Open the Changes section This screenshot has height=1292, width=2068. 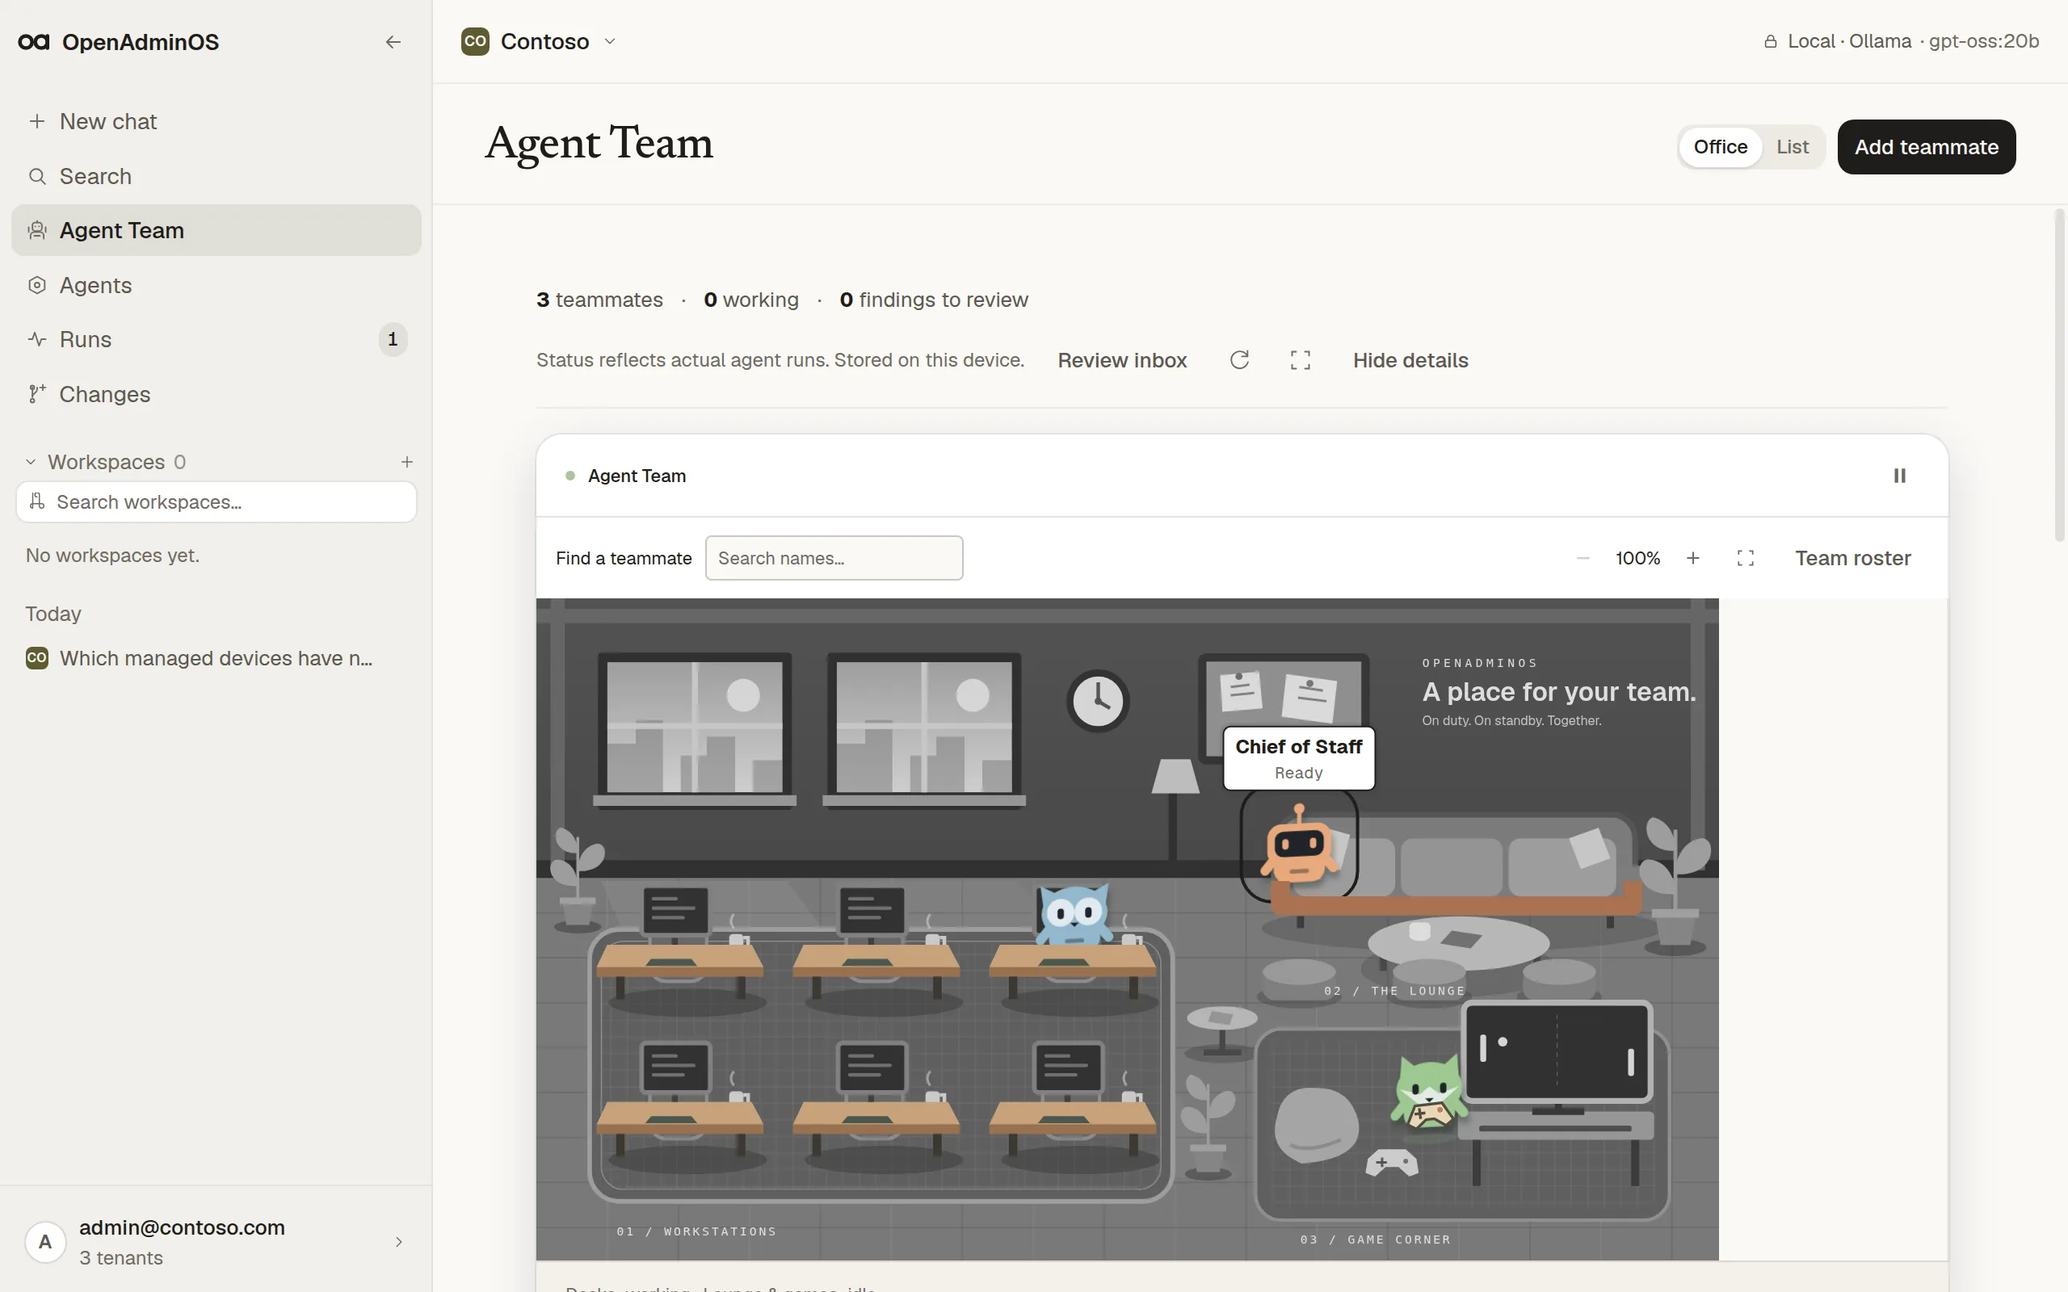coord(216,394)
